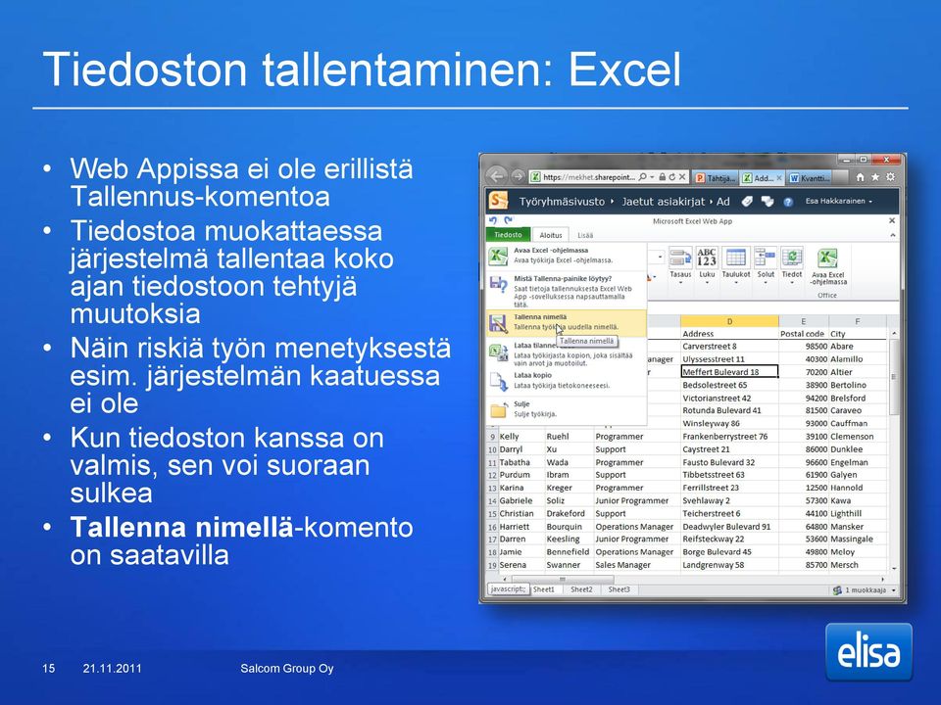Click the browser back arrow button

[497, 176]
